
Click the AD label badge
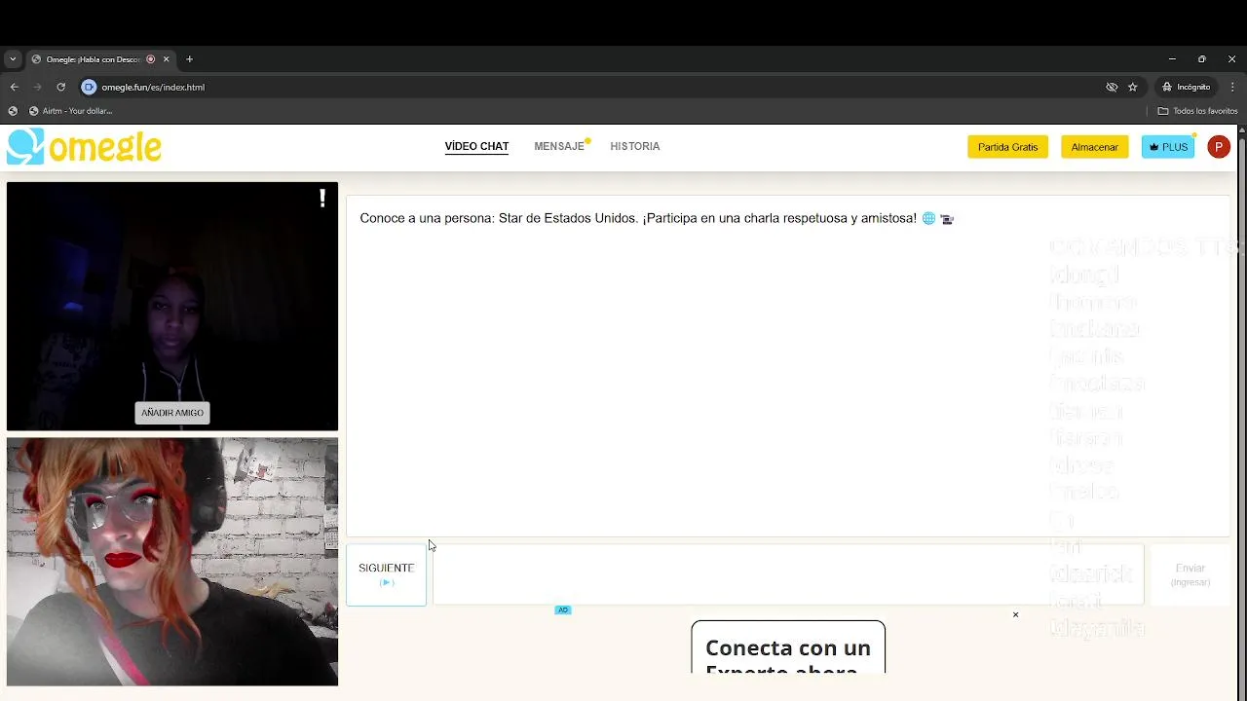pos(562,610)
